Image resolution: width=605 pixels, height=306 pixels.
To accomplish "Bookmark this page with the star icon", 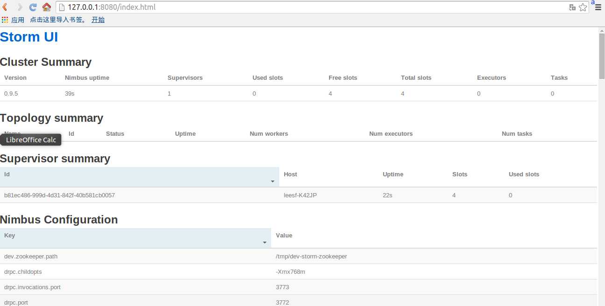I will pyautogui.click(x=583, y=7).
